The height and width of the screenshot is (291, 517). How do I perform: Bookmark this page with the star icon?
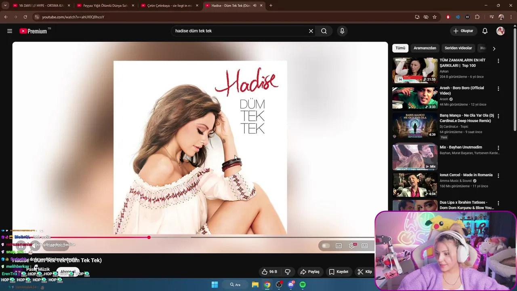point(435,17)
